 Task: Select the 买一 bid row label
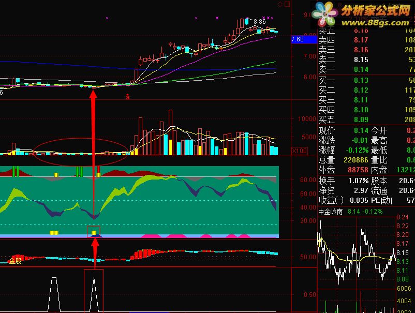(327, 80)
